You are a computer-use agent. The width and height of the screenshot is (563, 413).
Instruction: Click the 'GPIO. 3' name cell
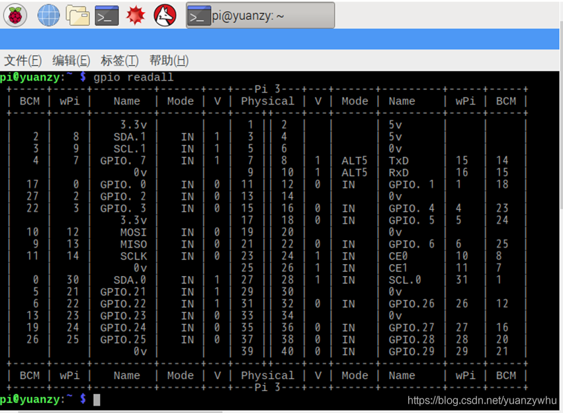click(123, 208)
